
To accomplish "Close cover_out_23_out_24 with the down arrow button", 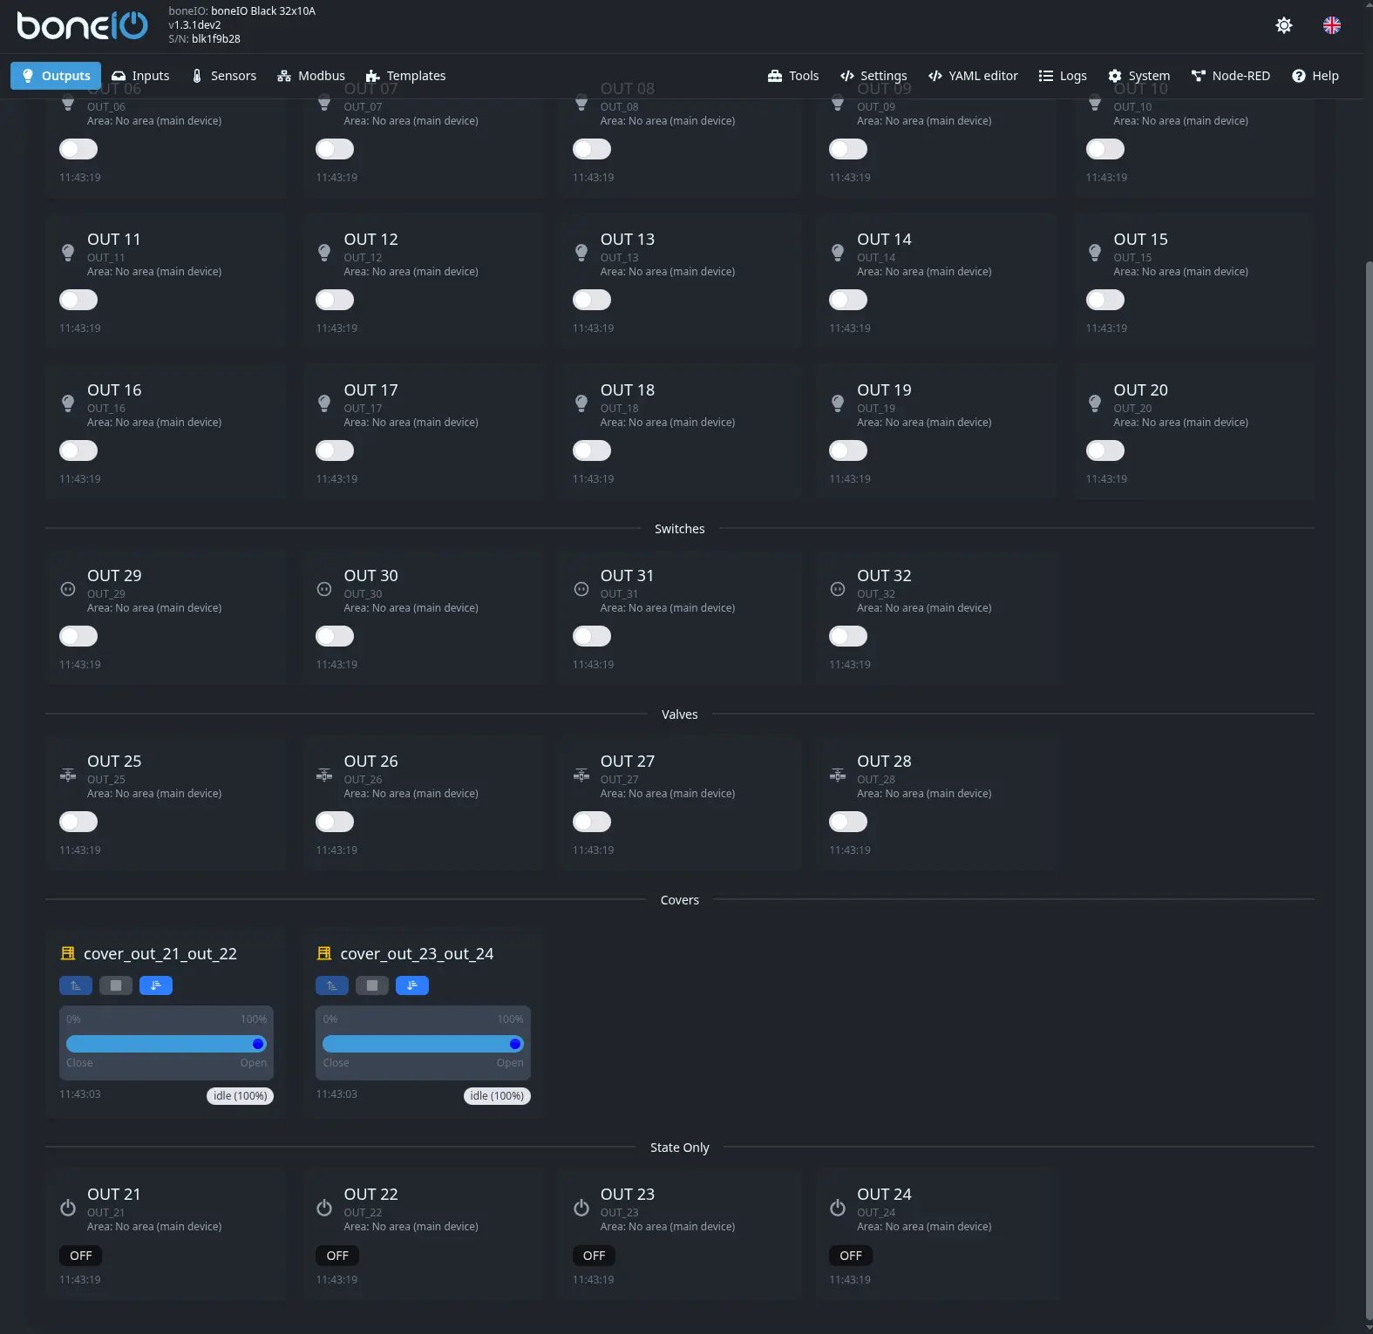I will click(412, 985).
